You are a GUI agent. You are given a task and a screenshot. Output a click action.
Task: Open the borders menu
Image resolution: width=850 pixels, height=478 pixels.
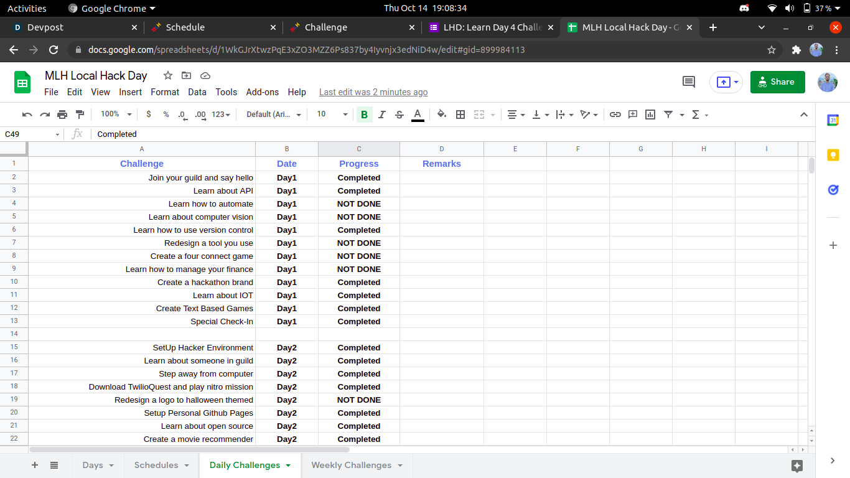point(460,115)
